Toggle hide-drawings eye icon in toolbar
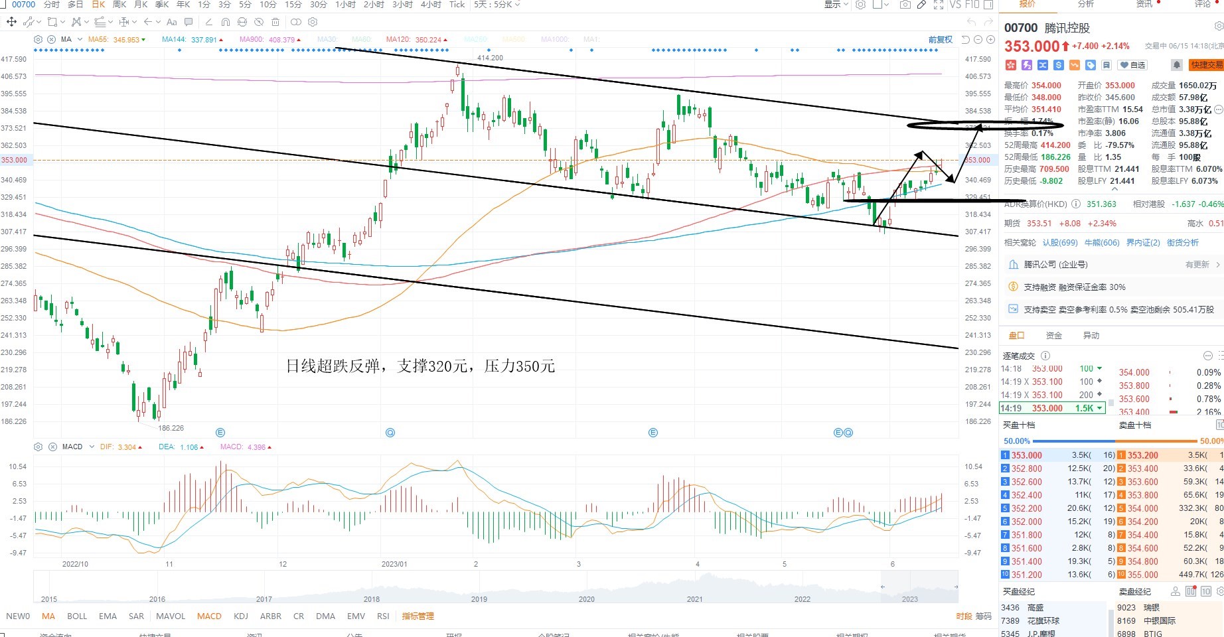 click(259, 22)
